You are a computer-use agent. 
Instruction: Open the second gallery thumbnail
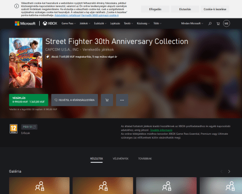coord(103,185)
